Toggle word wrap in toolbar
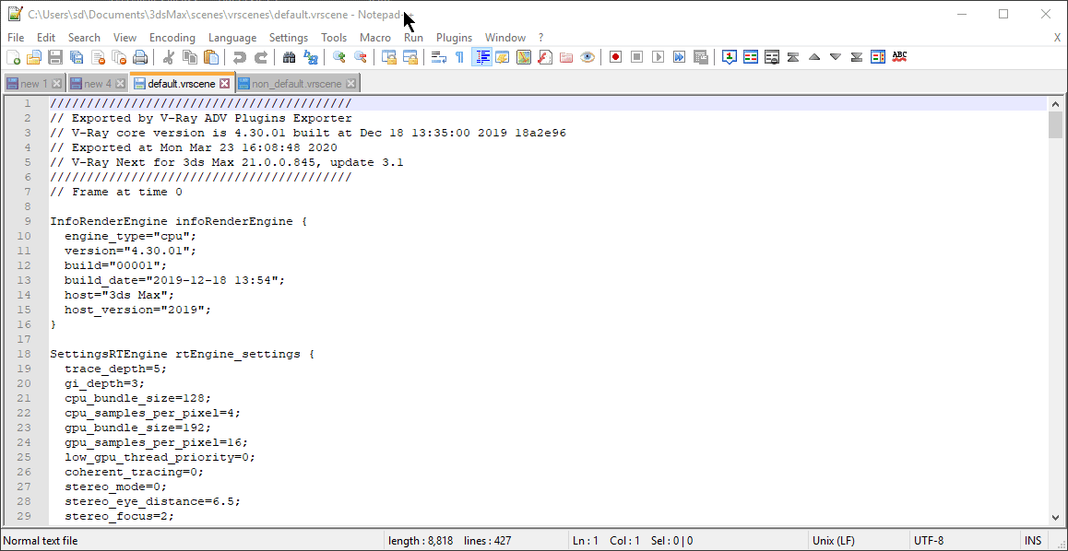The width and height of the screenshot is (1068, 551). 439,57
